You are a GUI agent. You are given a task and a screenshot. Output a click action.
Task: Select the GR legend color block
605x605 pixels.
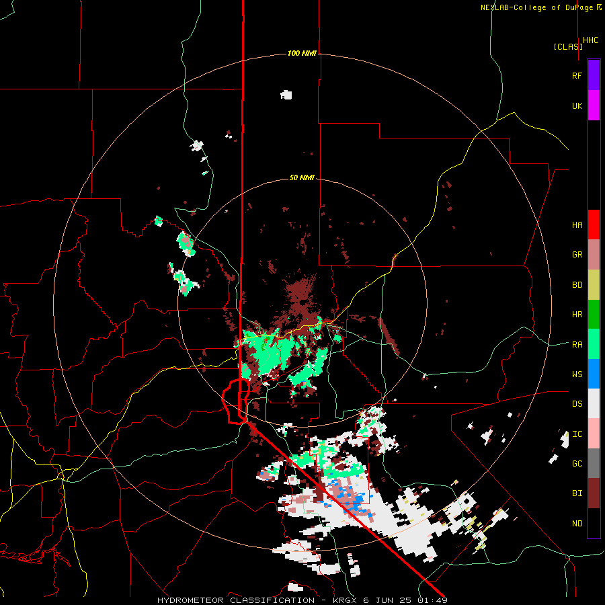pos(594,255)
